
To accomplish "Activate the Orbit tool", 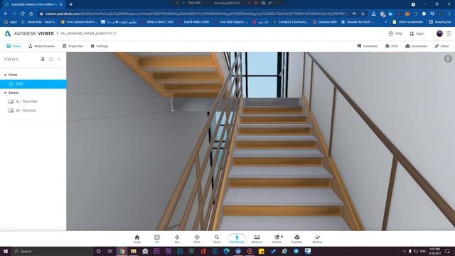I will pos(197,239).
